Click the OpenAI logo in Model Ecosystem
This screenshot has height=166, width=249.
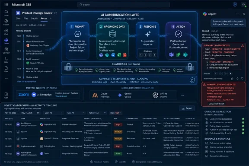[x=156, y=95]
